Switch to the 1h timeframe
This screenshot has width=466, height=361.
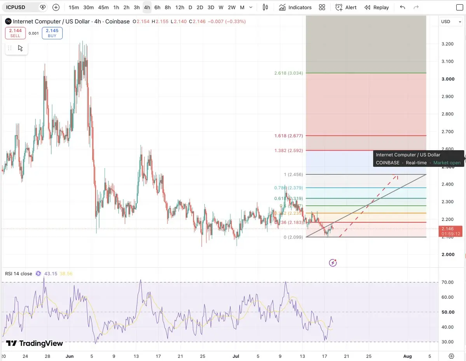click(116, 7)
